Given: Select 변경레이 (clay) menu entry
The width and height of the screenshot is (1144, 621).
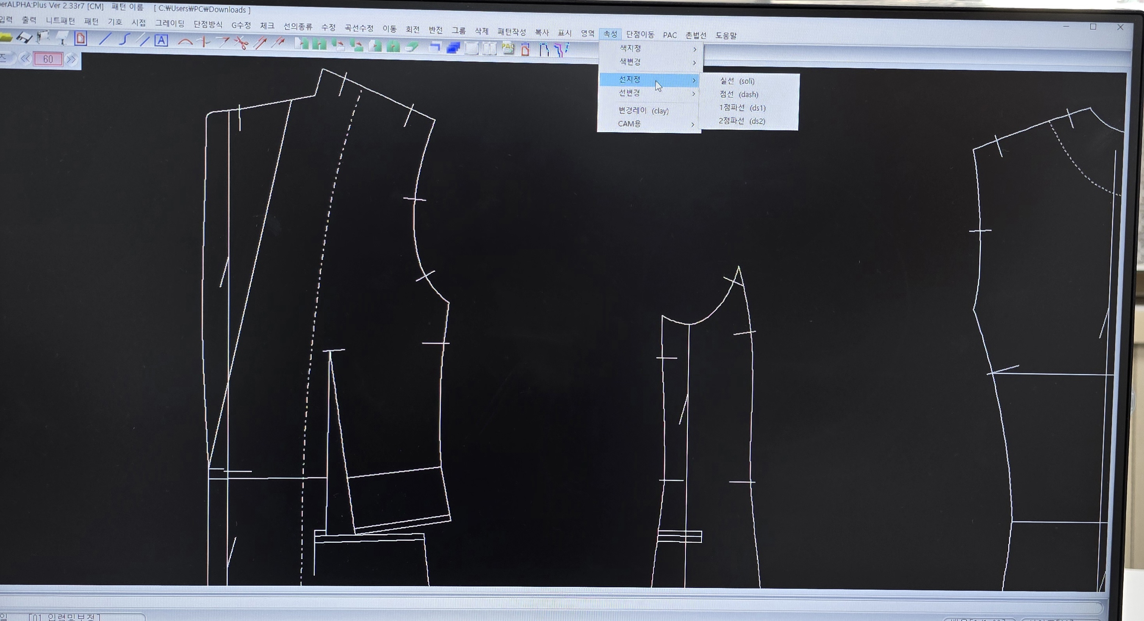Looking at the screenshot, I should (644, 111).
